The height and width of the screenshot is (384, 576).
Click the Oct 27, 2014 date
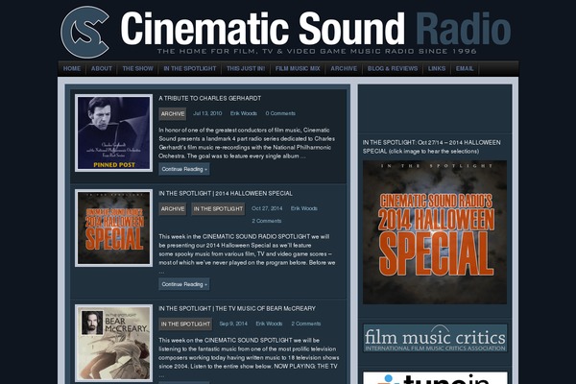tap(267, 208)
